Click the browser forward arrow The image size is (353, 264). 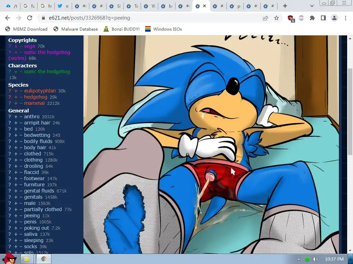tap(19, 18)
